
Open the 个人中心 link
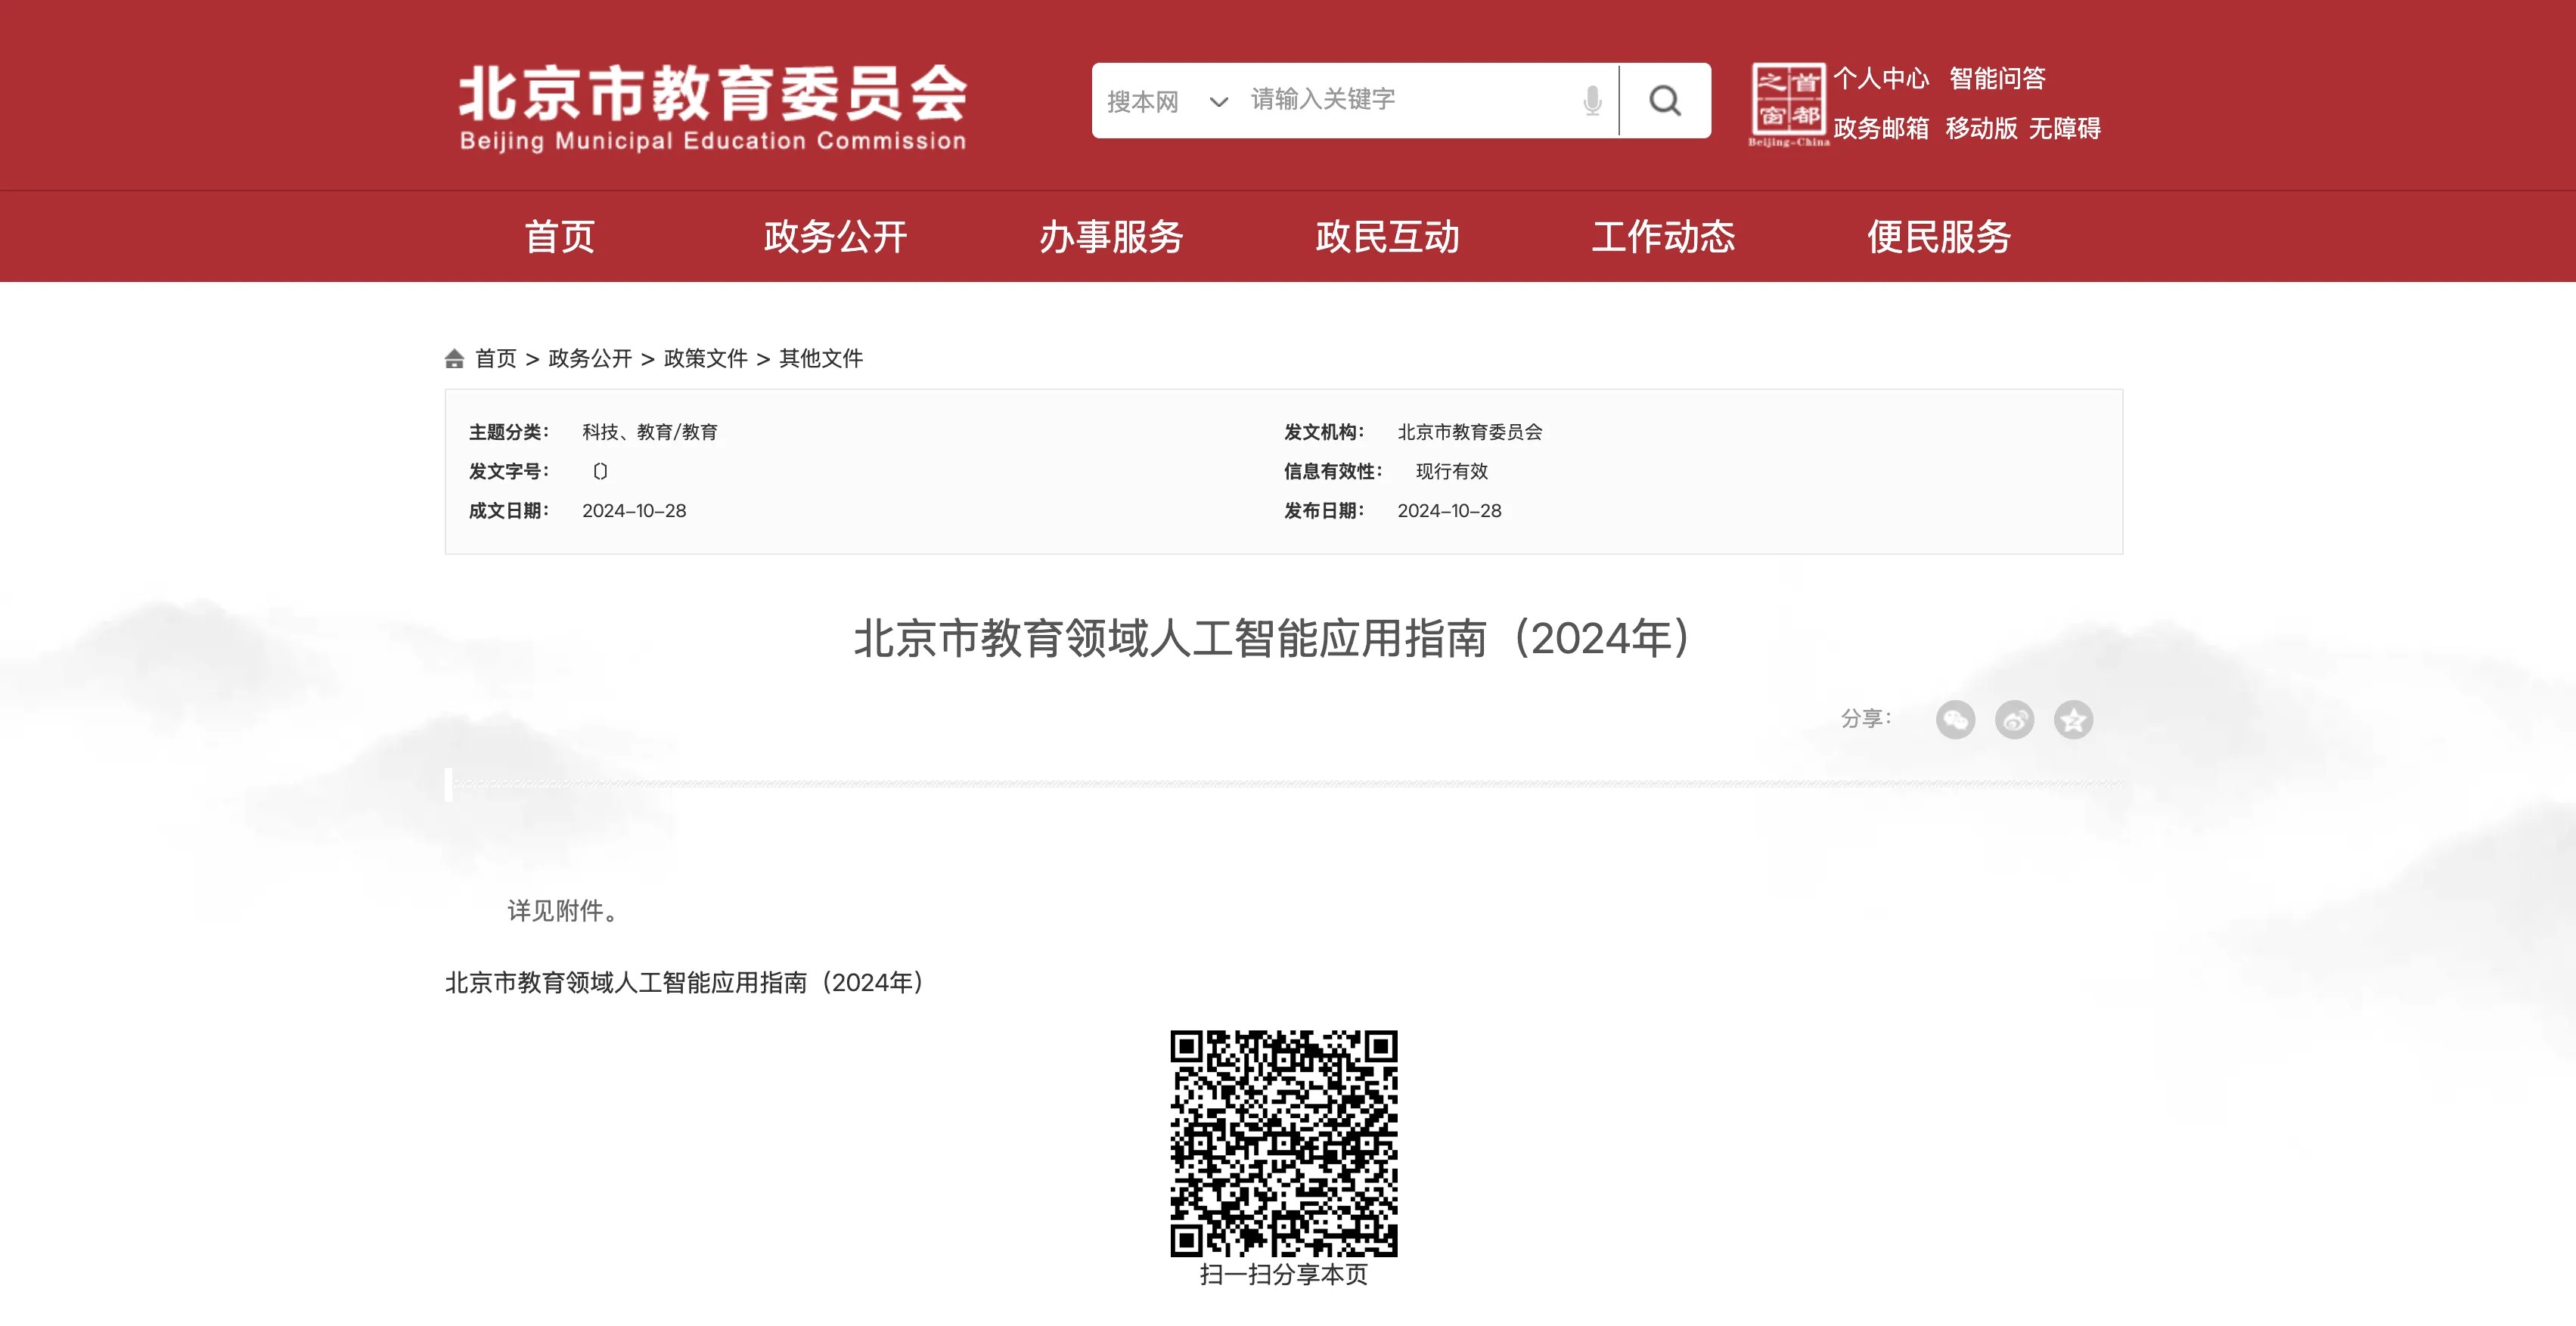point(1881,79)
